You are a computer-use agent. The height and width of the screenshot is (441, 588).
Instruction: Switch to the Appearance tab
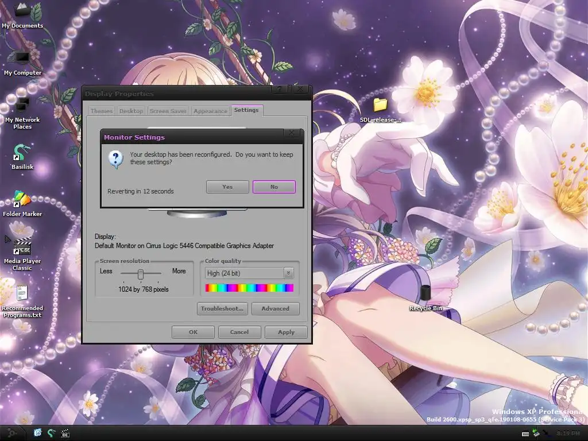pyautogui.click(x=210, y=111)
